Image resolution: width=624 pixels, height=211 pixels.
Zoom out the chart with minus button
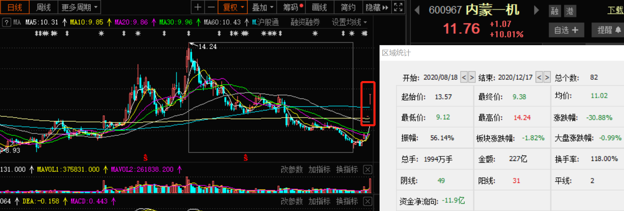(x=211, y=7)
